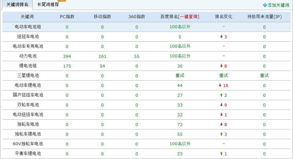Click the PC指数 column header
293x159 pixels.
[67, 17]
